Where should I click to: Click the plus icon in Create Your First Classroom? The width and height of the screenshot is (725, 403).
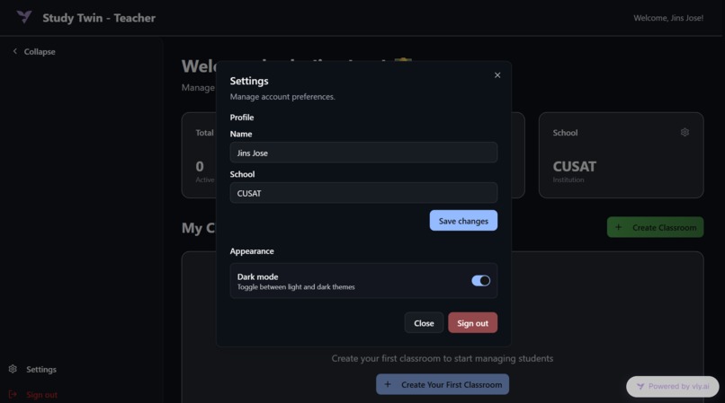[x=388, y=384]
